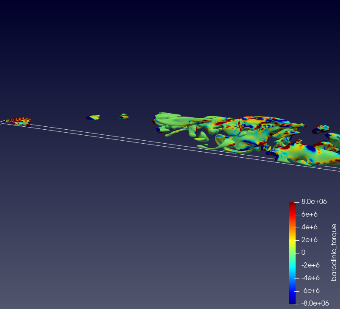Click the 6e+6 legend tick label
This screenshot has height=309, width=340.
[309, 214]
